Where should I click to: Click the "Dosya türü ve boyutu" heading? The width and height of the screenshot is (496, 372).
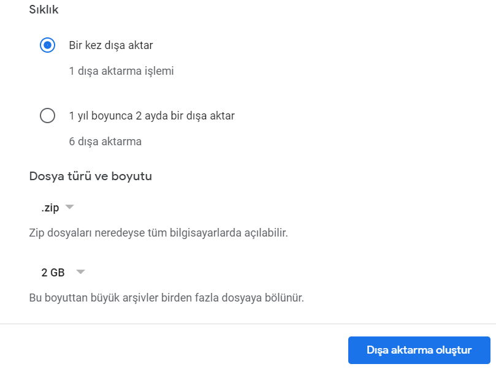pyautogui.click(x=91, y=177)
